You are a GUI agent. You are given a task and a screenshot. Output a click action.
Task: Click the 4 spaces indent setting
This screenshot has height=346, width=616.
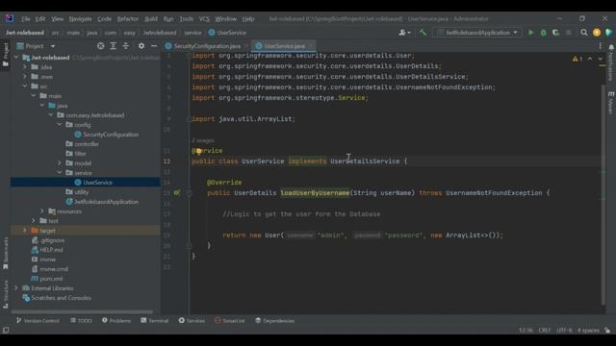588,331
